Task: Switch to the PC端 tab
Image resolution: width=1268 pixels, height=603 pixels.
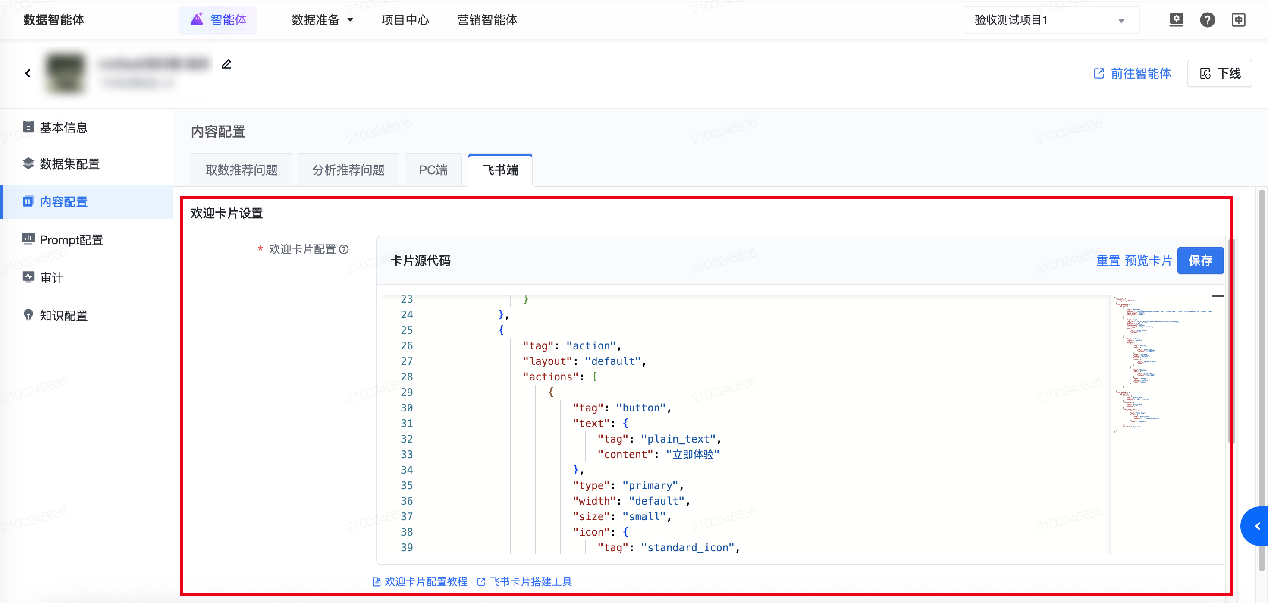Action: pyautogui.click(x=433, y=170)
